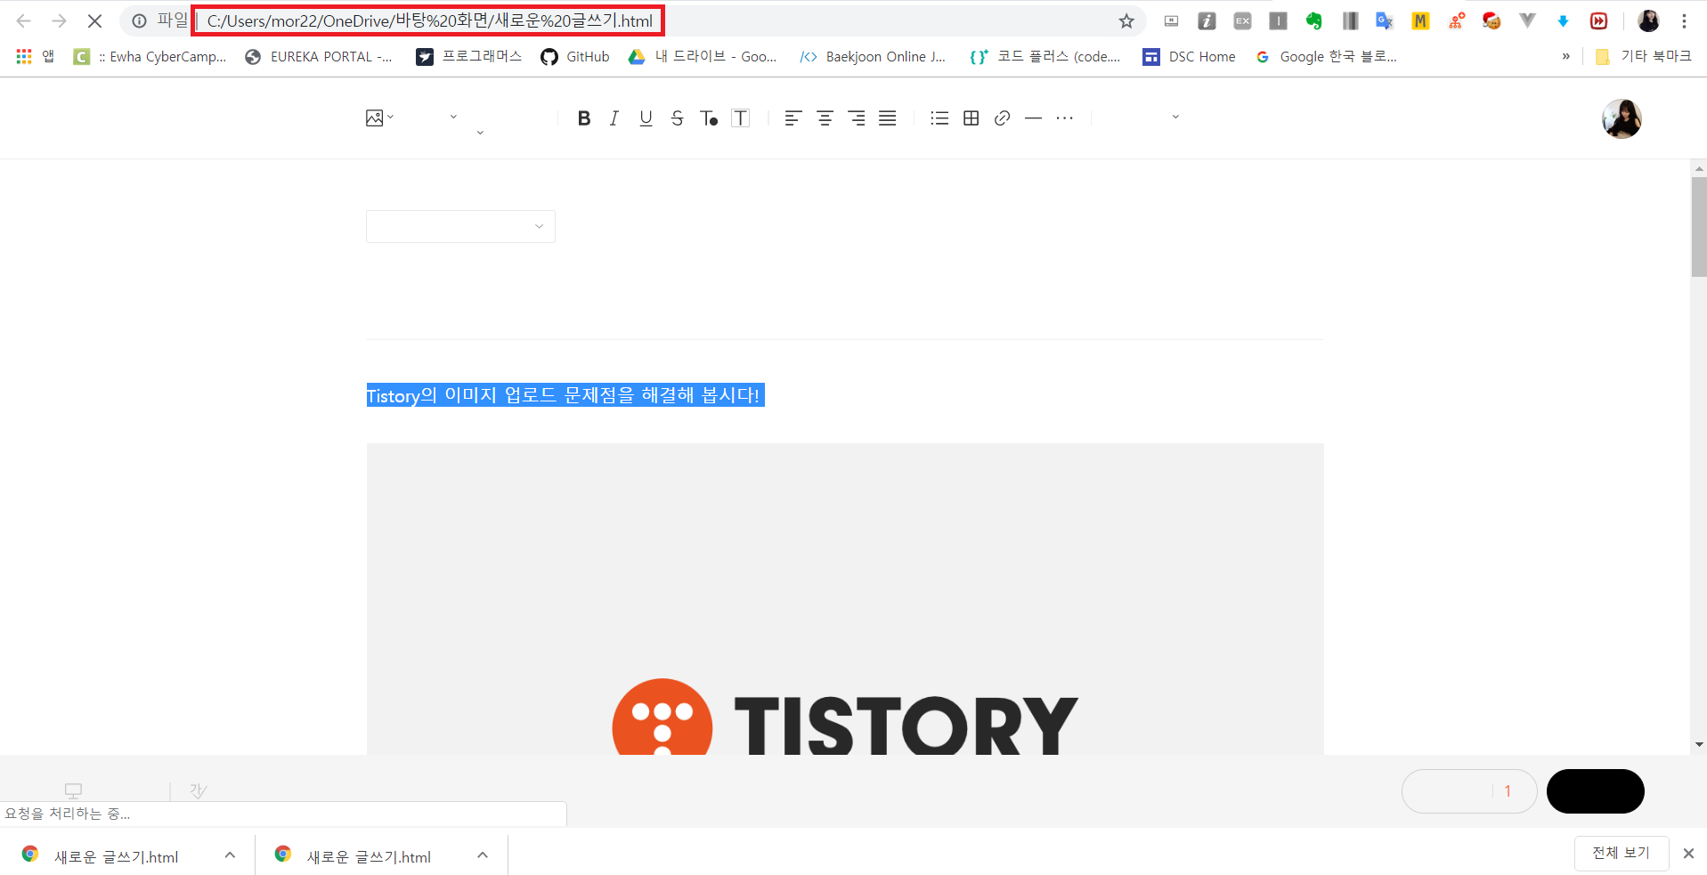
Task: Click the address bar URL
Action: point(429,20)
